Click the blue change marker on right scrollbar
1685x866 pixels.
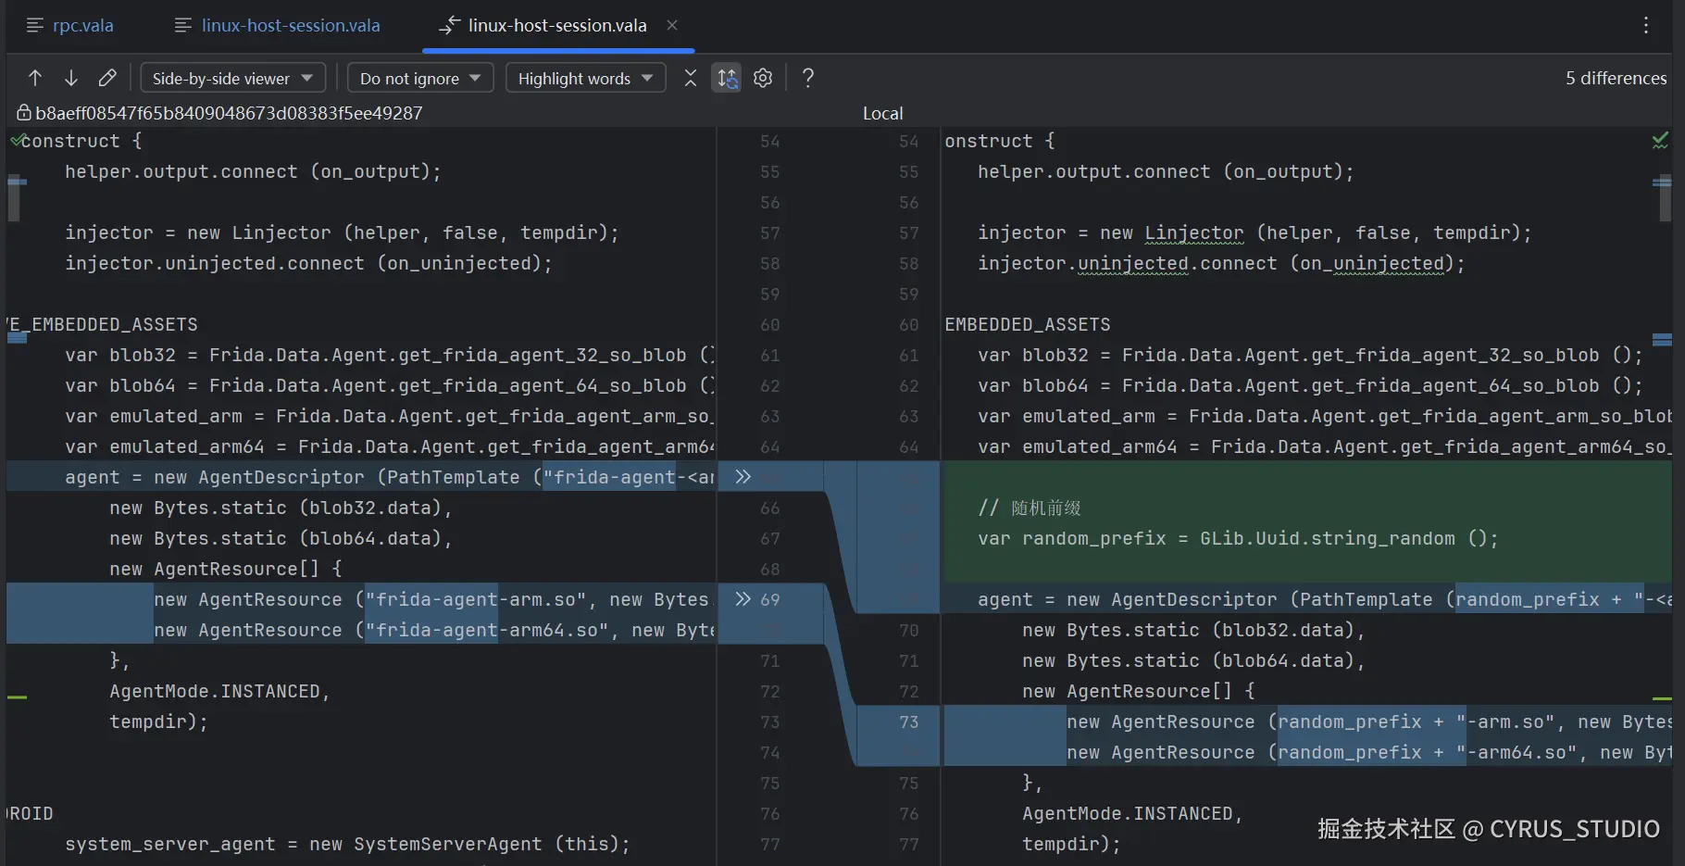coord(1662,340)
